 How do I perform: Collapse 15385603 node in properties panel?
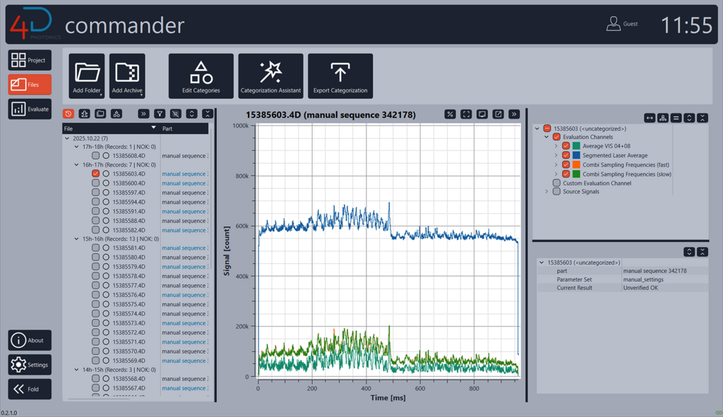(542, 262)
